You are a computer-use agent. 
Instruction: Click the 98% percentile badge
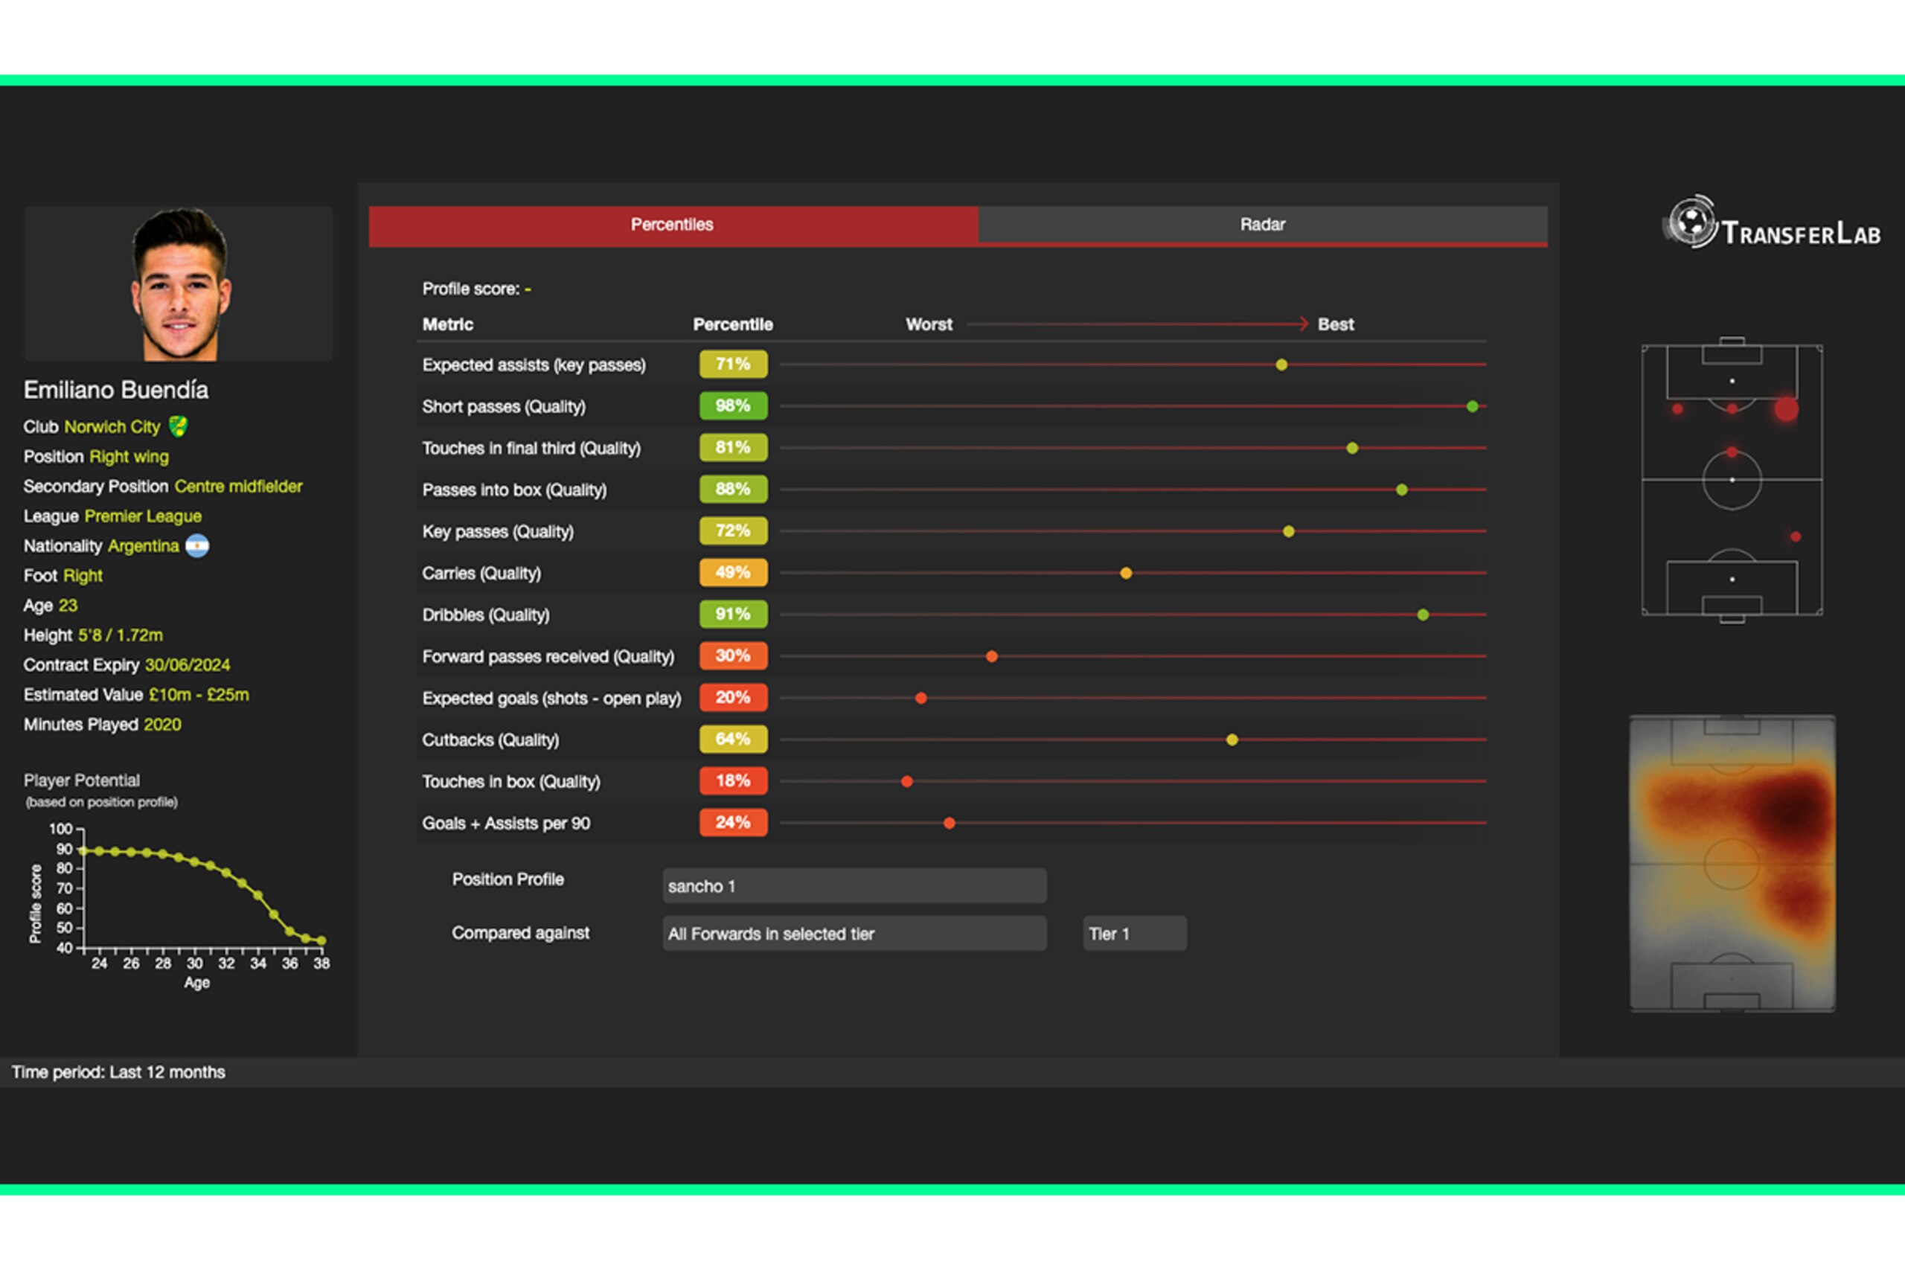click(733, 405)
